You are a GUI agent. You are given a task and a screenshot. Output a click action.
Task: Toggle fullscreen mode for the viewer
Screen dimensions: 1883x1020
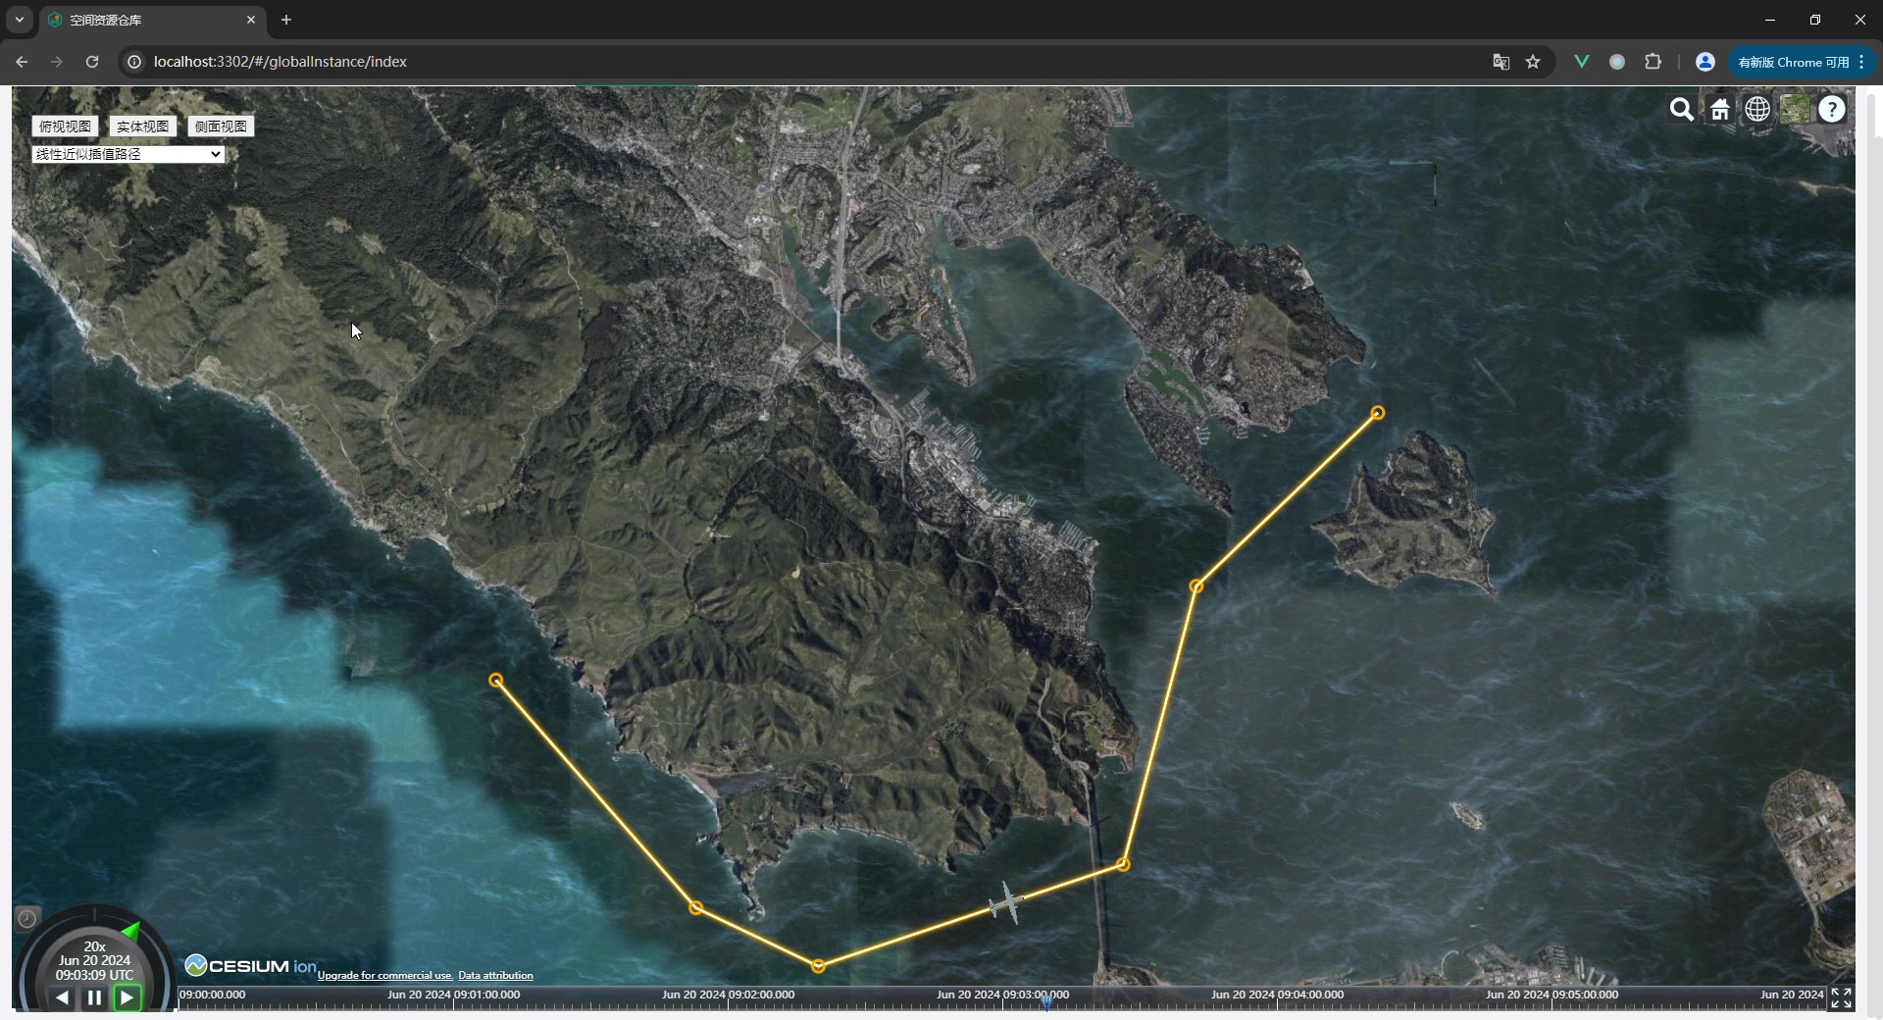1841,997
